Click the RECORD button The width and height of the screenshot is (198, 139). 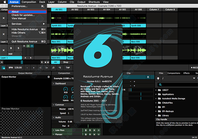click(x=194, y=68)
